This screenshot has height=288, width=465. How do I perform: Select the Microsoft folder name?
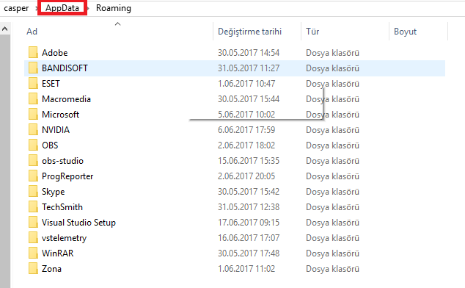60,115
